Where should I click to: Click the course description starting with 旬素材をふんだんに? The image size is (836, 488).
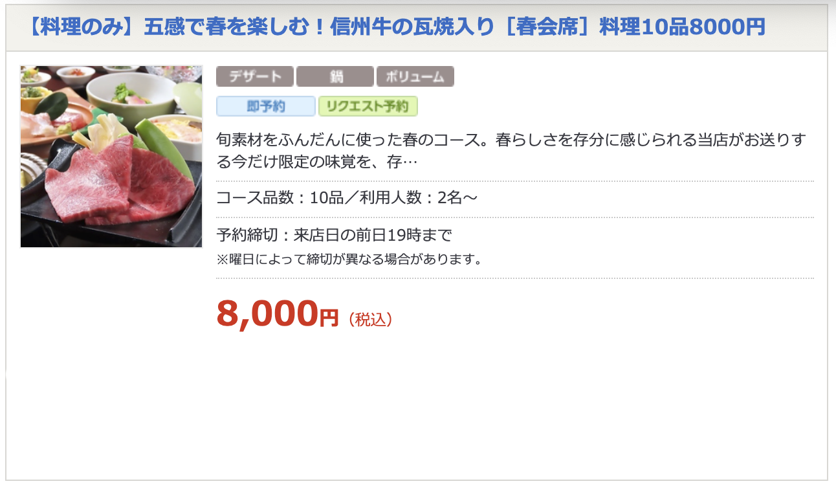coord(511,150)
